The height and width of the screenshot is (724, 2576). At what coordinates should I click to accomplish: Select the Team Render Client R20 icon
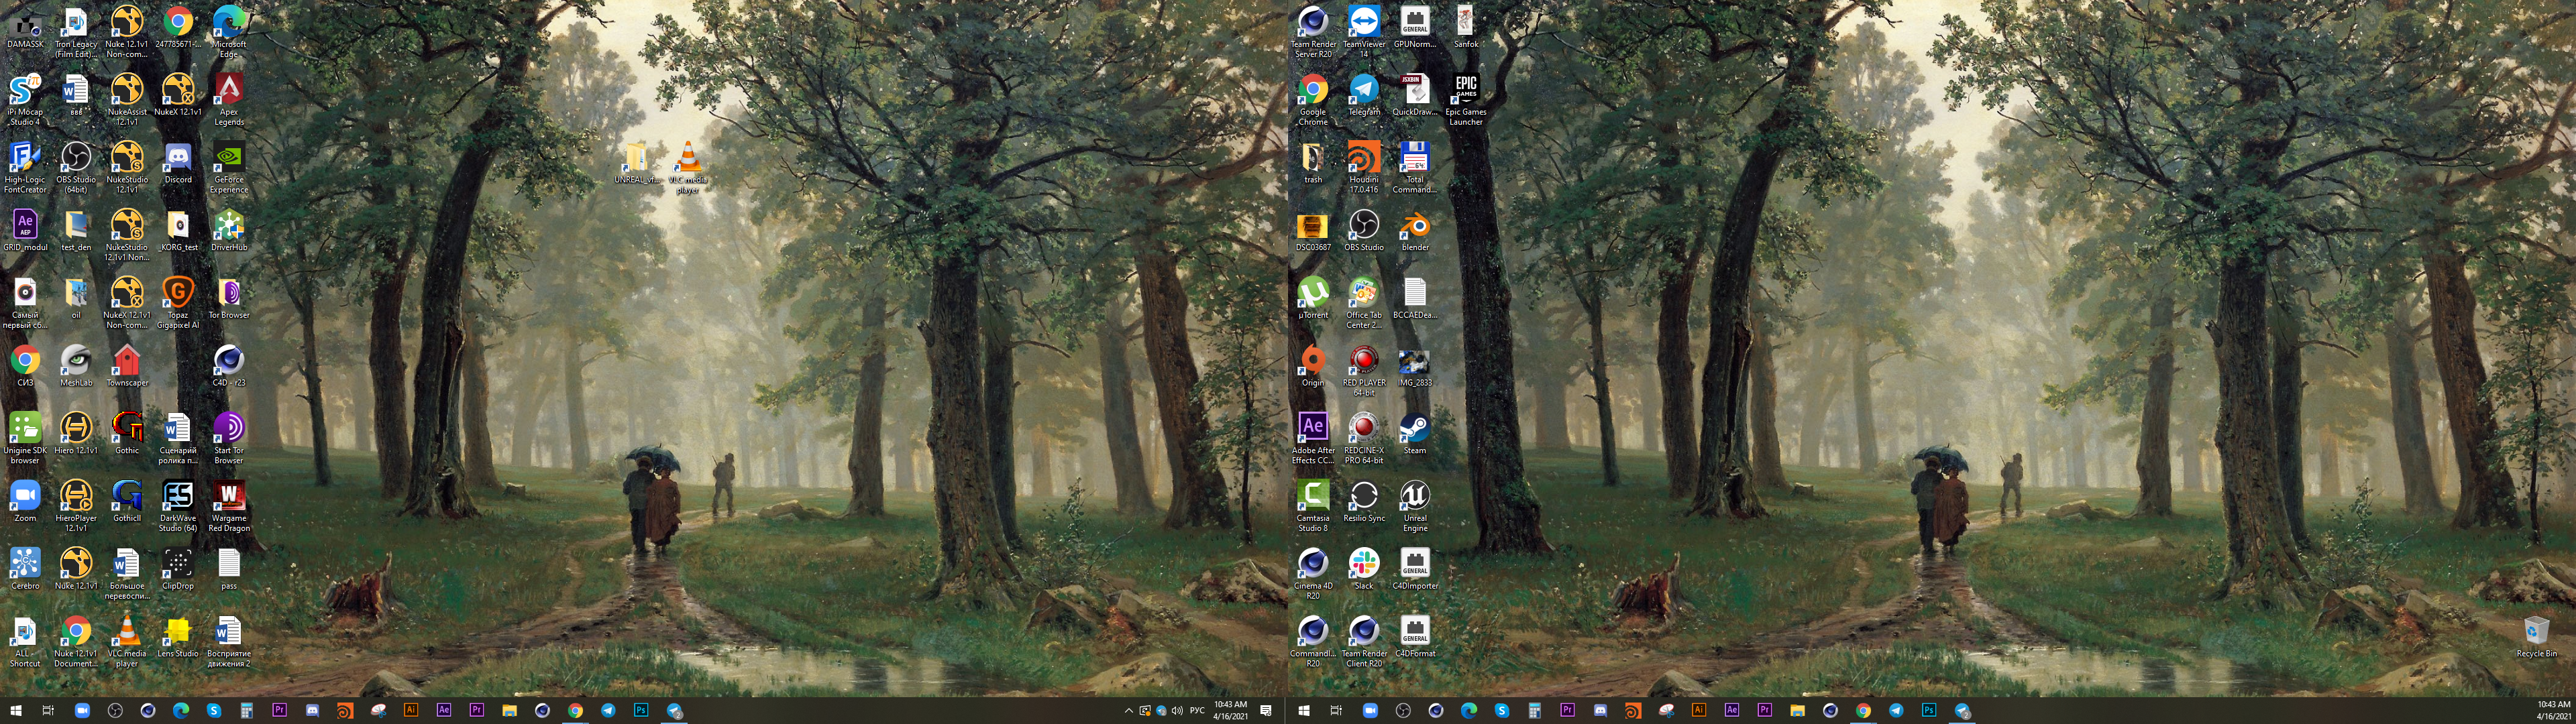pos(1364,641)
